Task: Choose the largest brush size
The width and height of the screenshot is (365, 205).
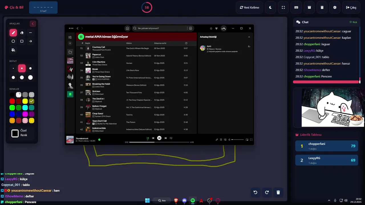Action: [31, 77]
